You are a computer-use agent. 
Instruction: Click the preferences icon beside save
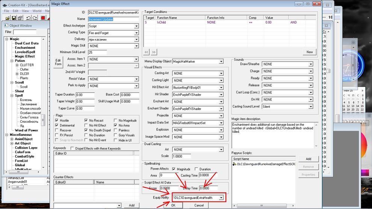point(20,18)
